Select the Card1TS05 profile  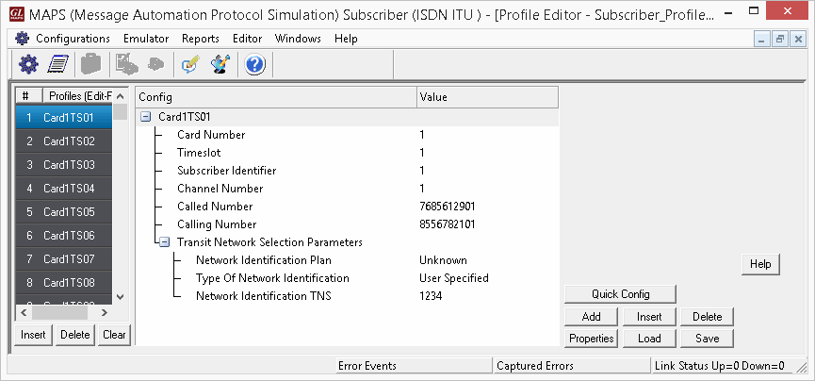click(63, 212)
